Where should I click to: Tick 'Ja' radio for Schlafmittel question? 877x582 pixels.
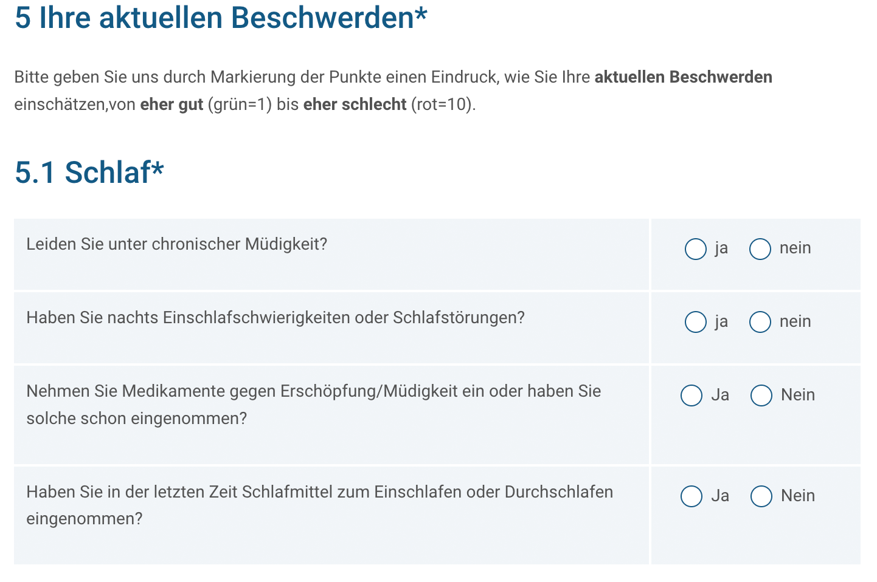click(692, 496)
